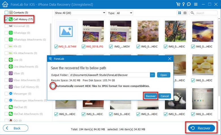Click the Kik icon in sidebar
The image size is (221, 135).
pos(11,46)
